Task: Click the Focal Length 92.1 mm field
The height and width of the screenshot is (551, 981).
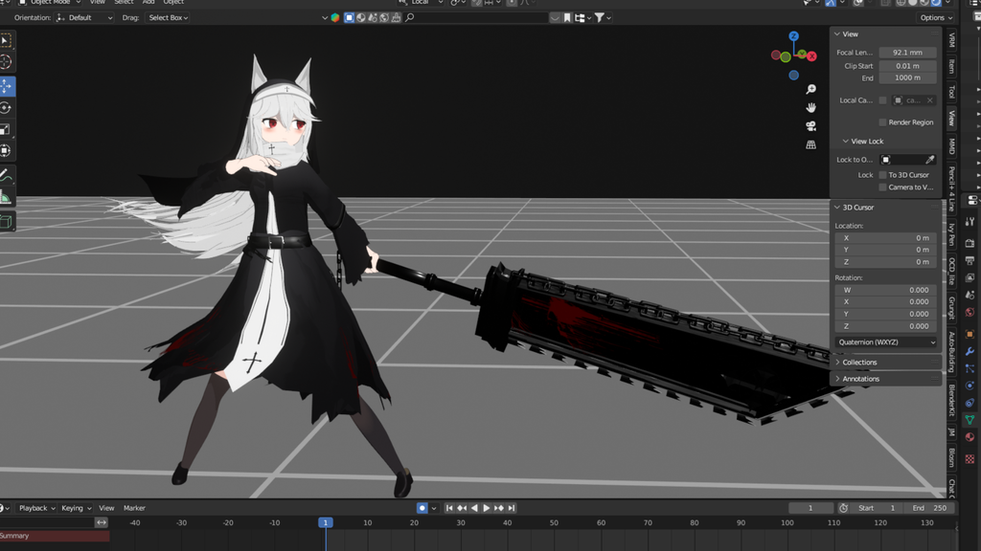Action: (x=907, y=53)
